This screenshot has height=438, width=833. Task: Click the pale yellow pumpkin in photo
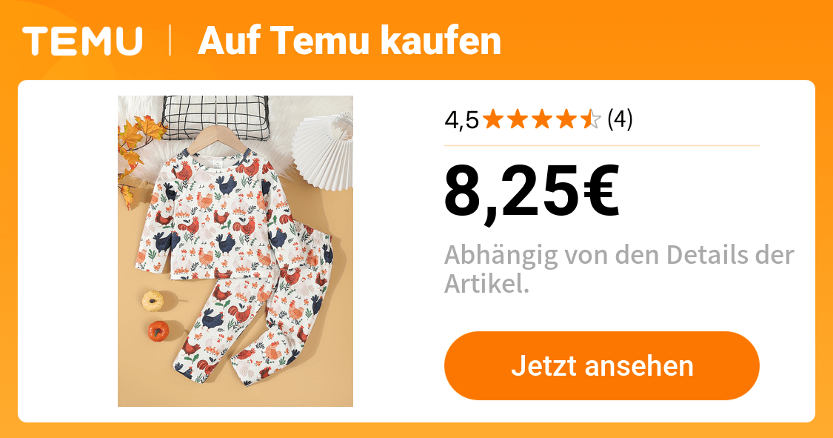click(x=153, y=300)
